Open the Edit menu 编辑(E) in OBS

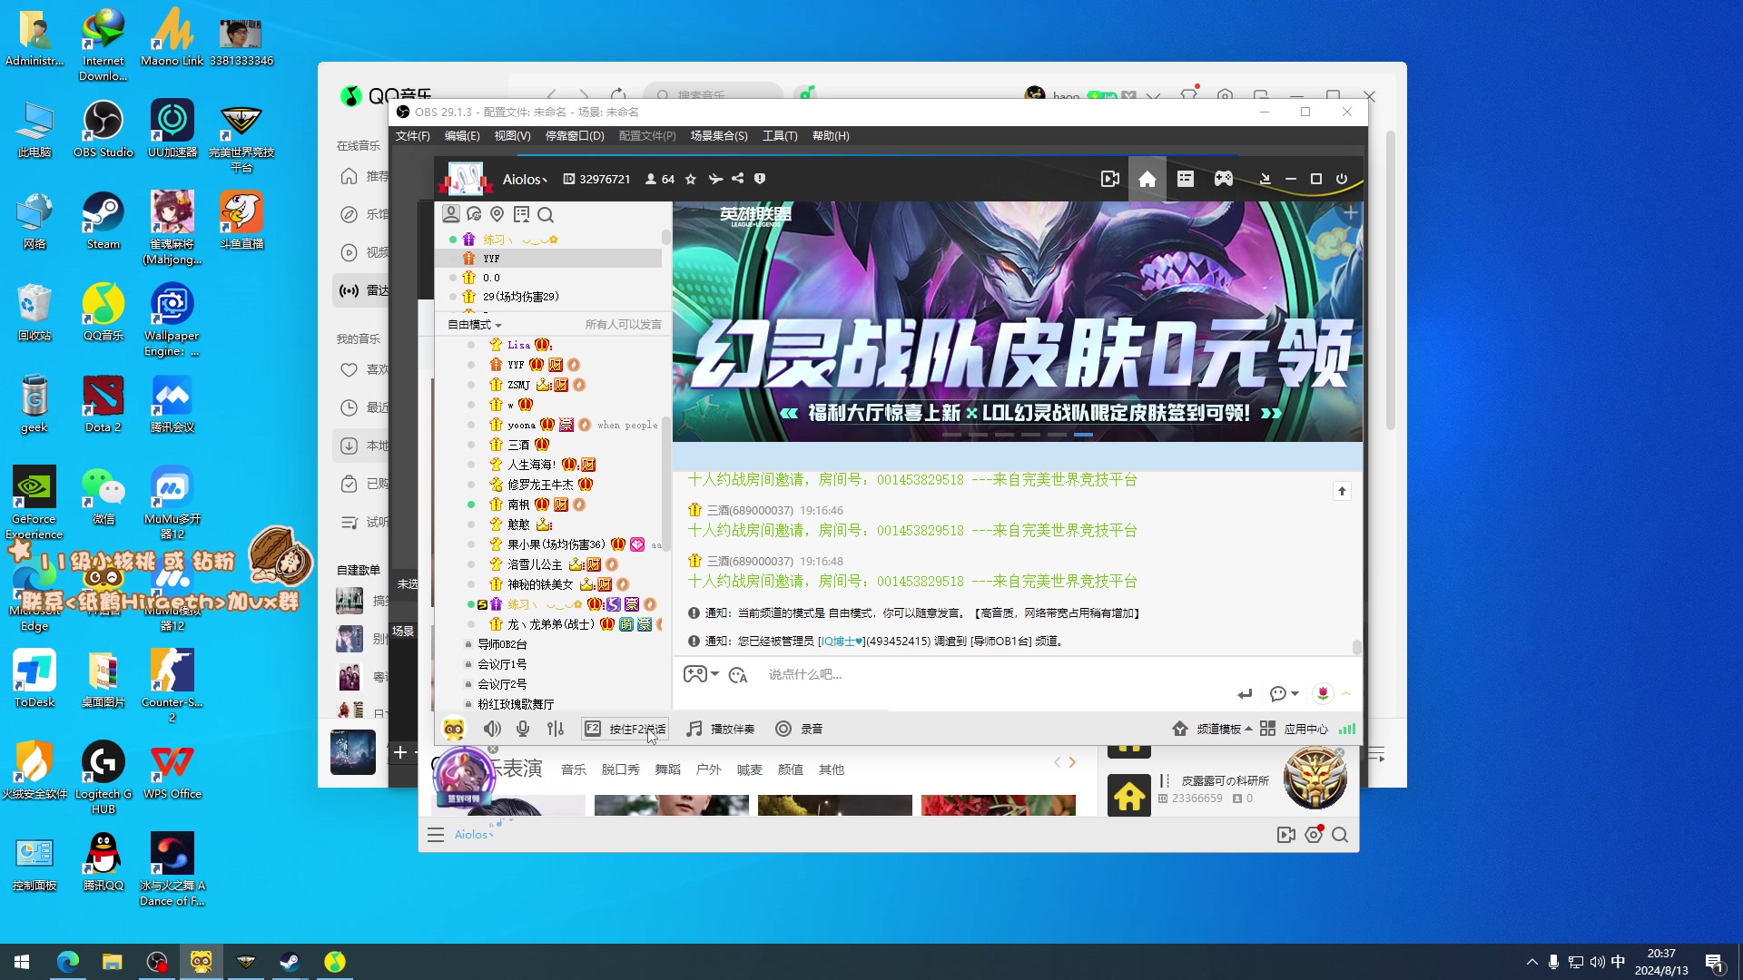pos(462,136)
